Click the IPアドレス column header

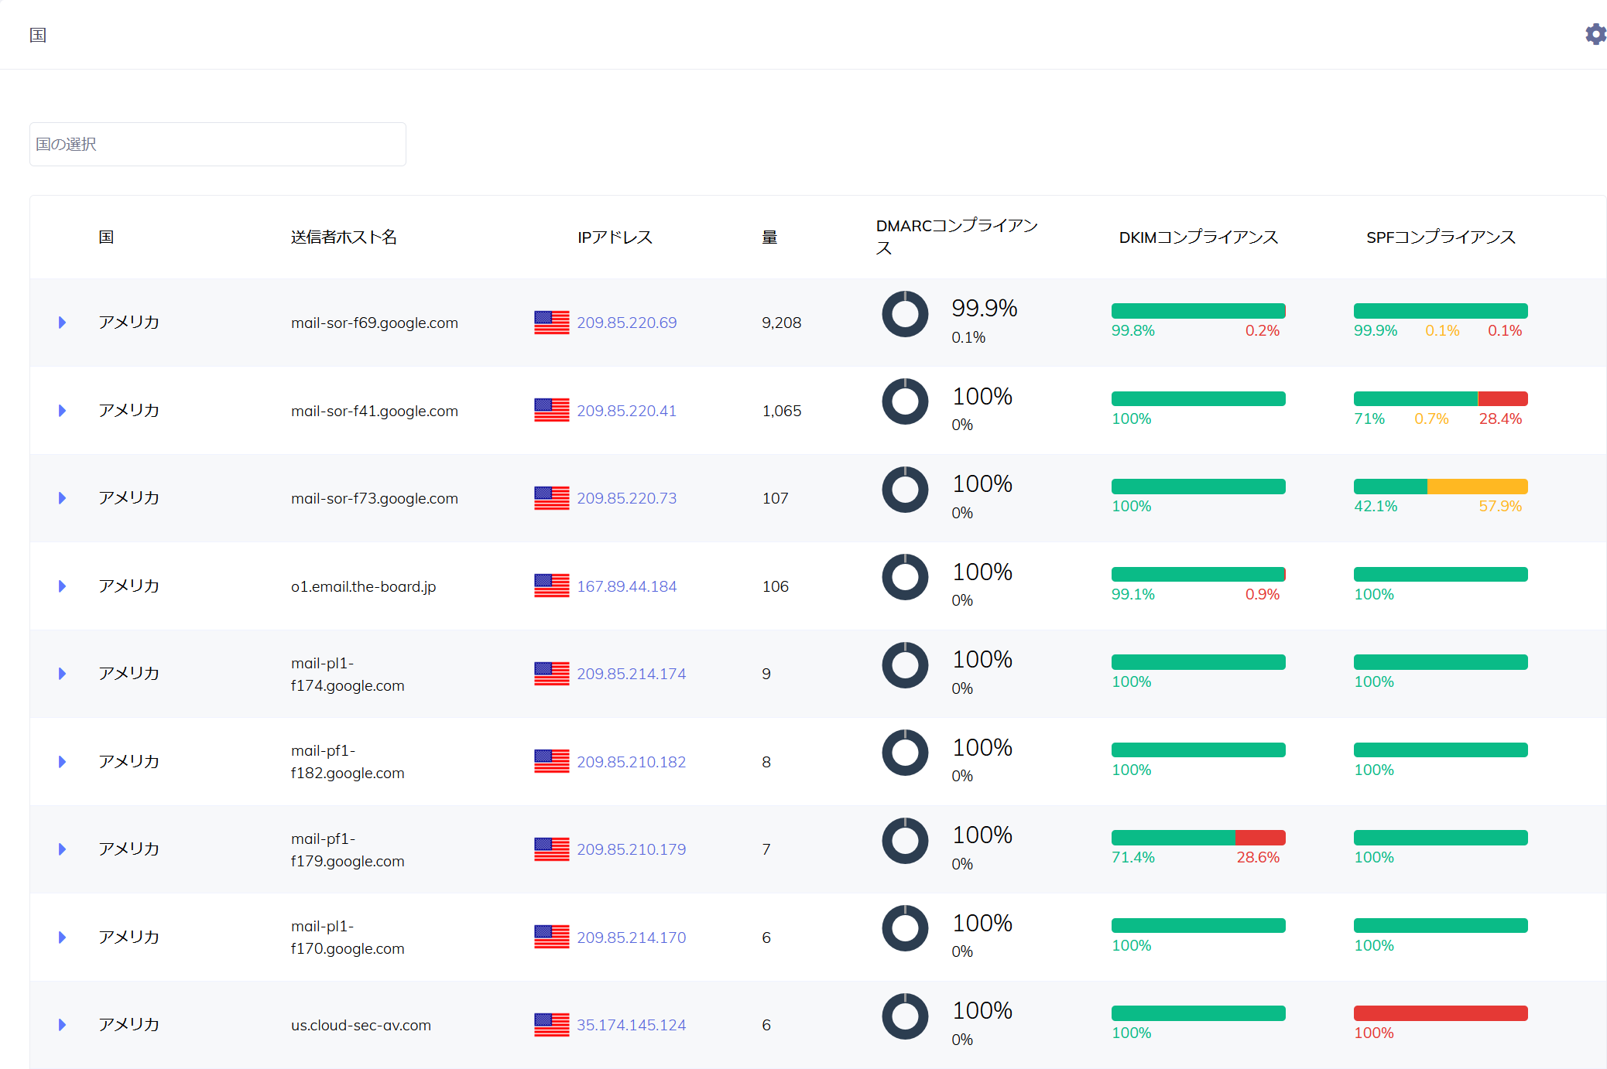click(x=615, y=237)
